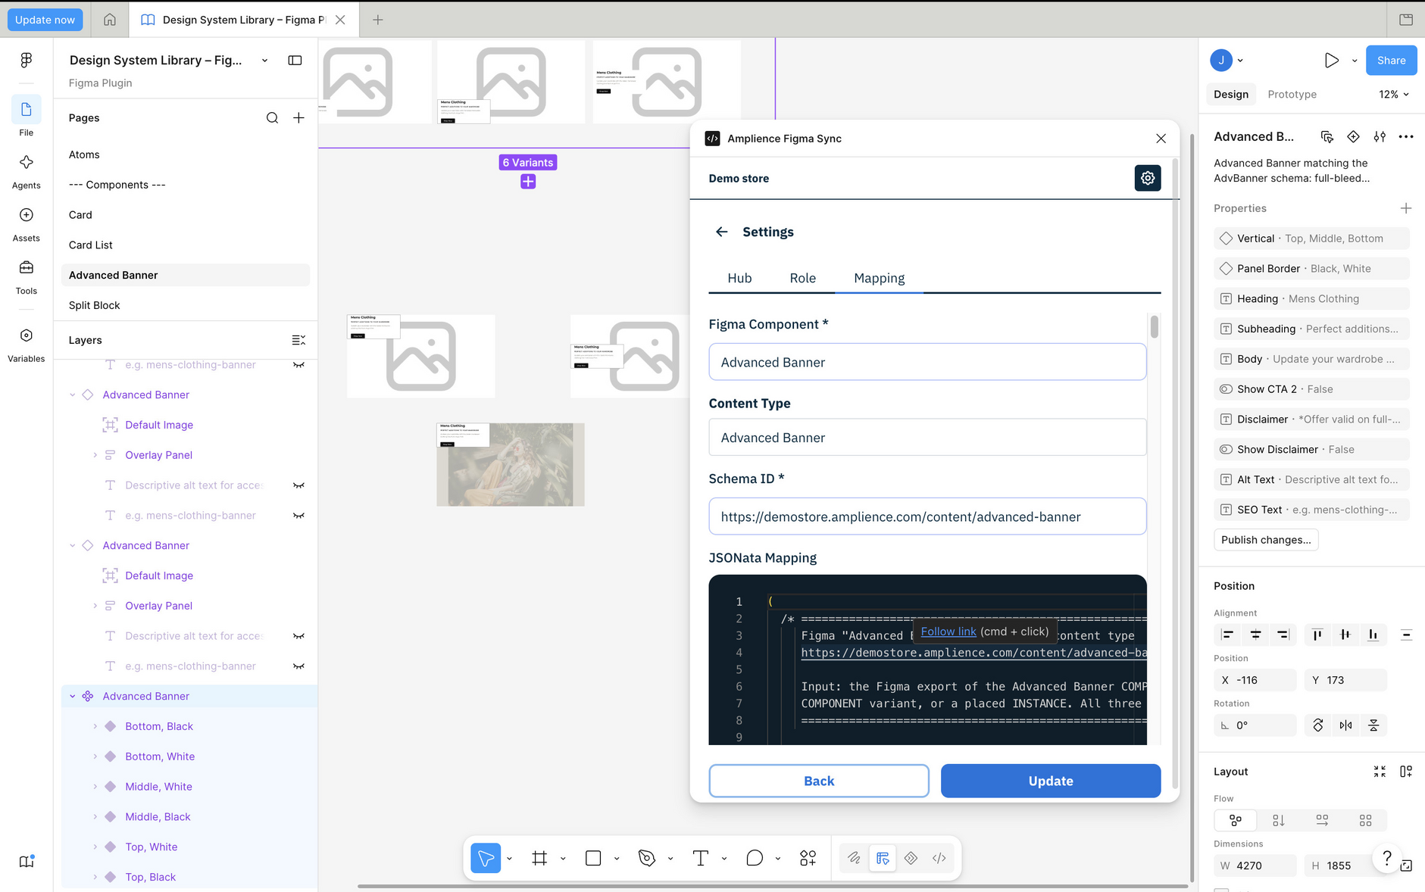Present prototype with play icon

click(1331, 61)
